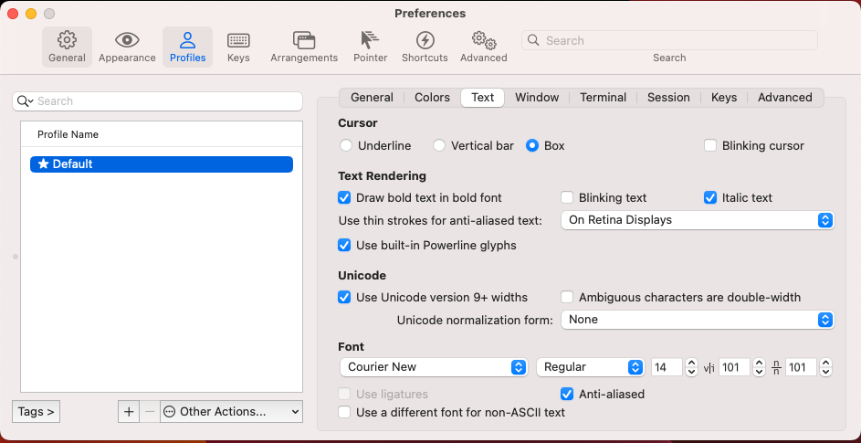Click horizontal spacing 101 value field
861x443 pixels.
(801, 367)
